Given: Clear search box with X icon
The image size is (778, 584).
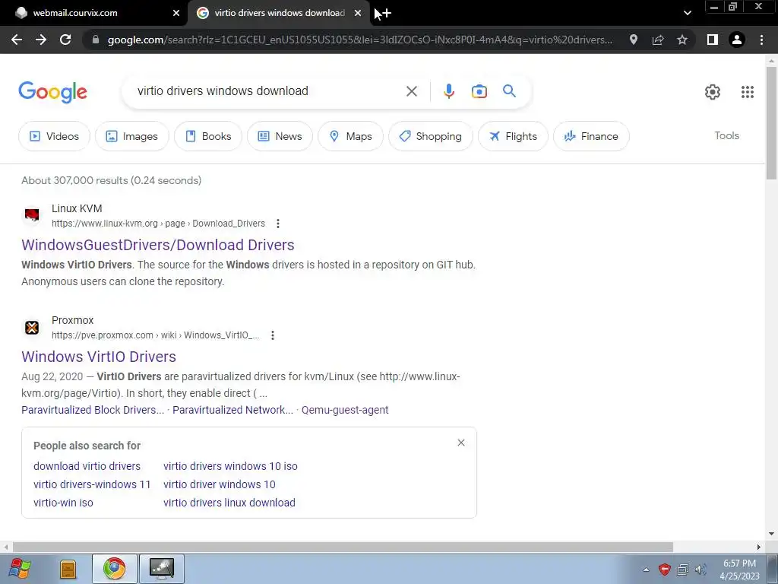Looking at the screenshot, I should (411, 91).
